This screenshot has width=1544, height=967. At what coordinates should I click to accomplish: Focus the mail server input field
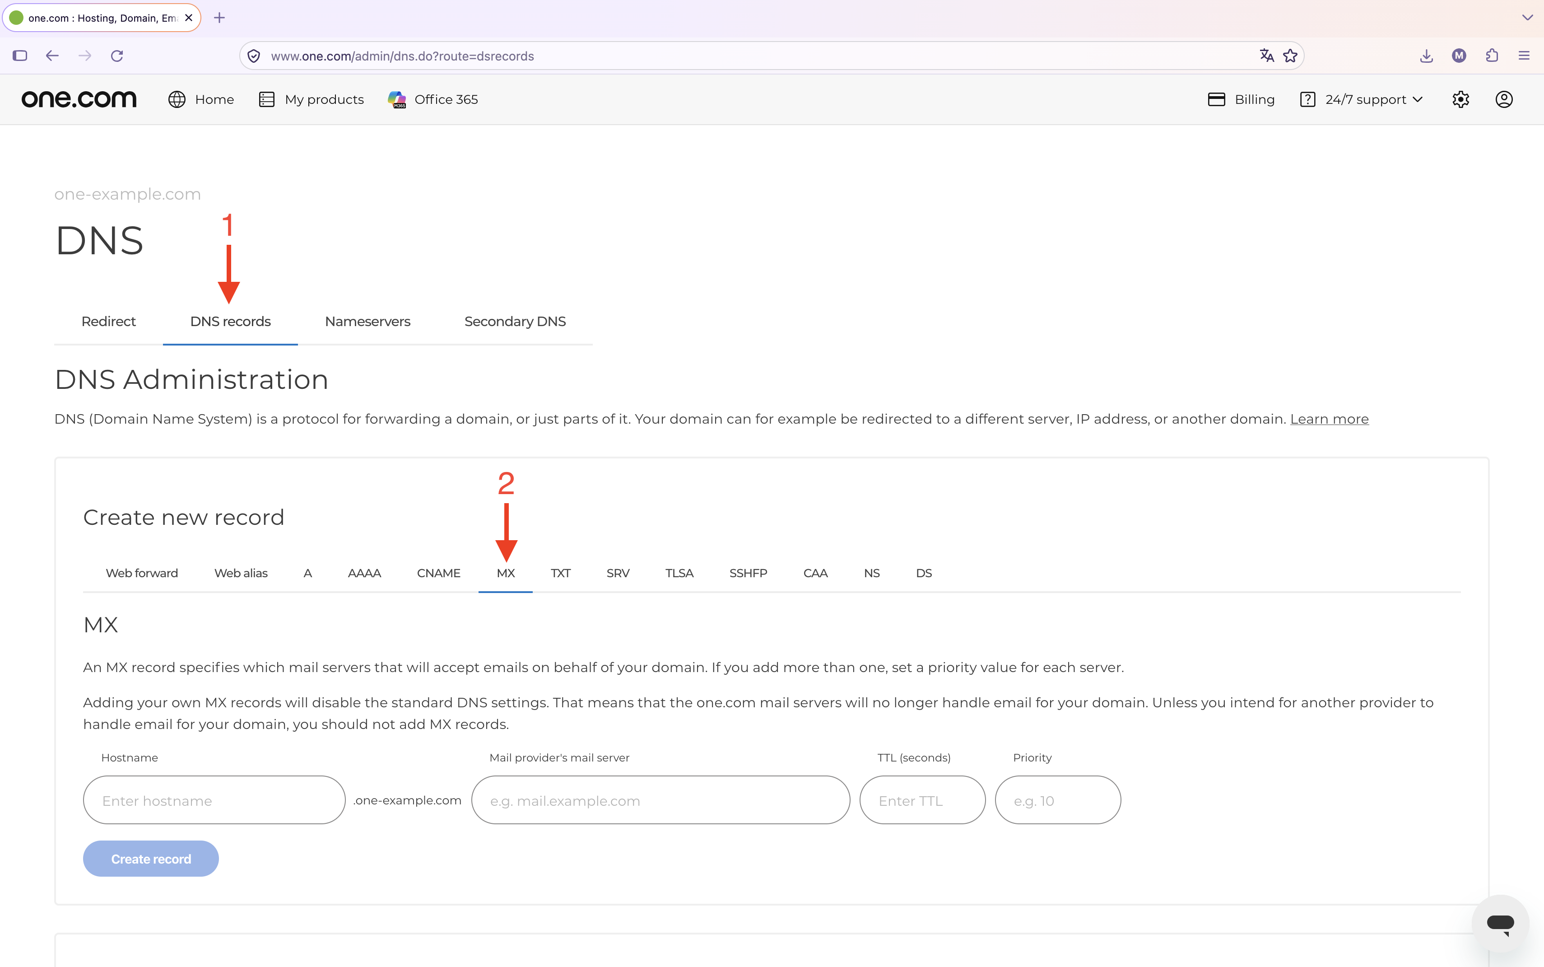coord(661,800)
